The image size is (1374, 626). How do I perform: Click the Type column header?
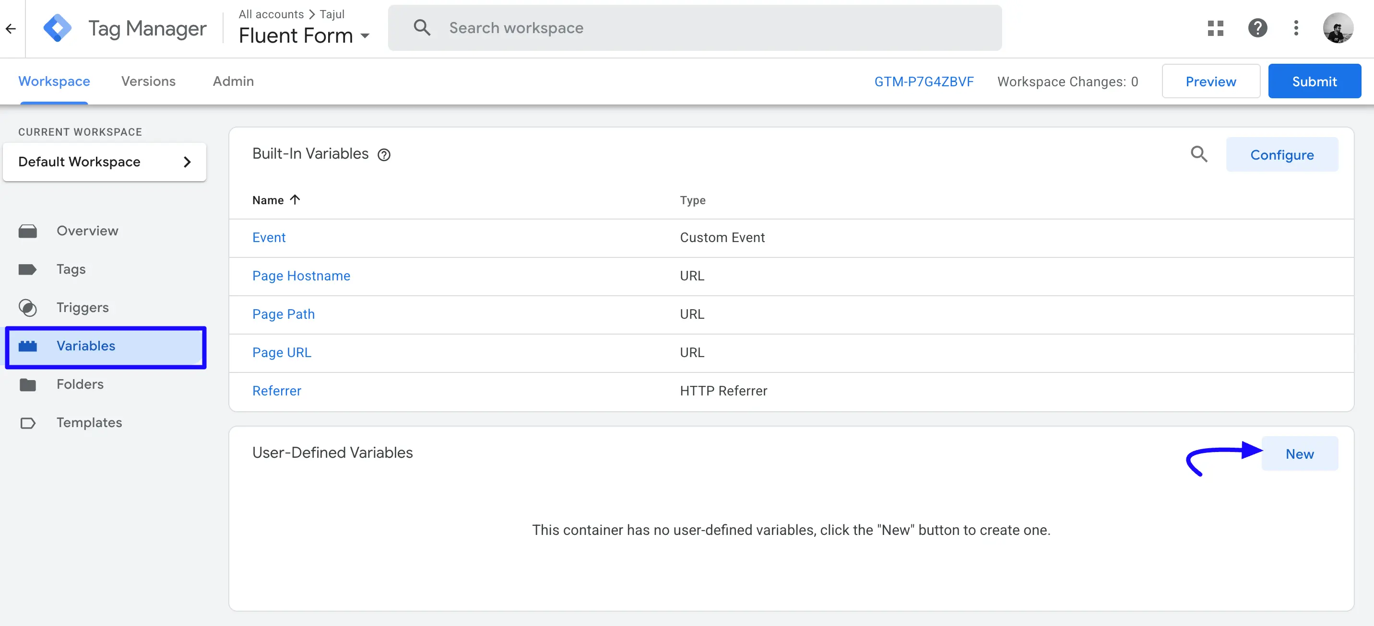click(692, 200)
